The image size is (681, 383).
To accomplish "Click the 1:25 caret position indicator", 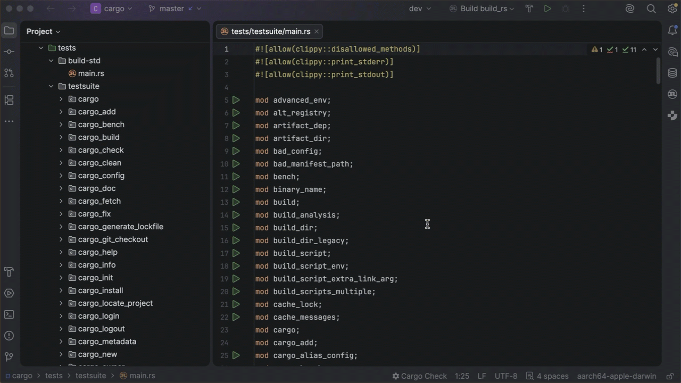I will (x=462, y=376).
